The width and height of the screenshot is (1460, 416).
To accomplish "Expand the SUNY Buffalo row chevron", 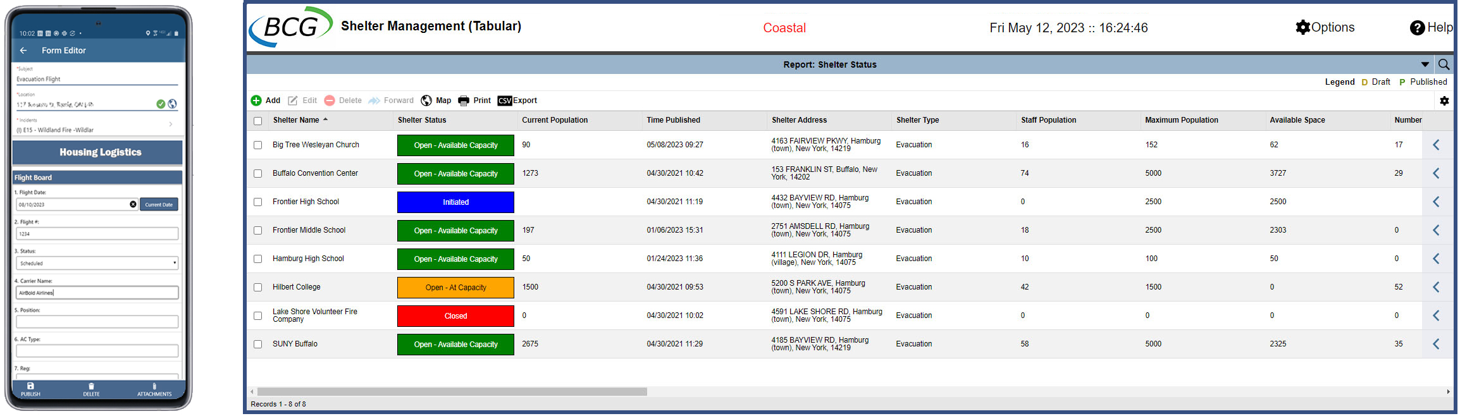I will point(1436,344).
